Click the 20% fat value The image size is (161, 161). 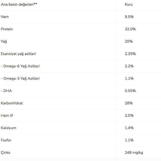[x=129, y=41]
